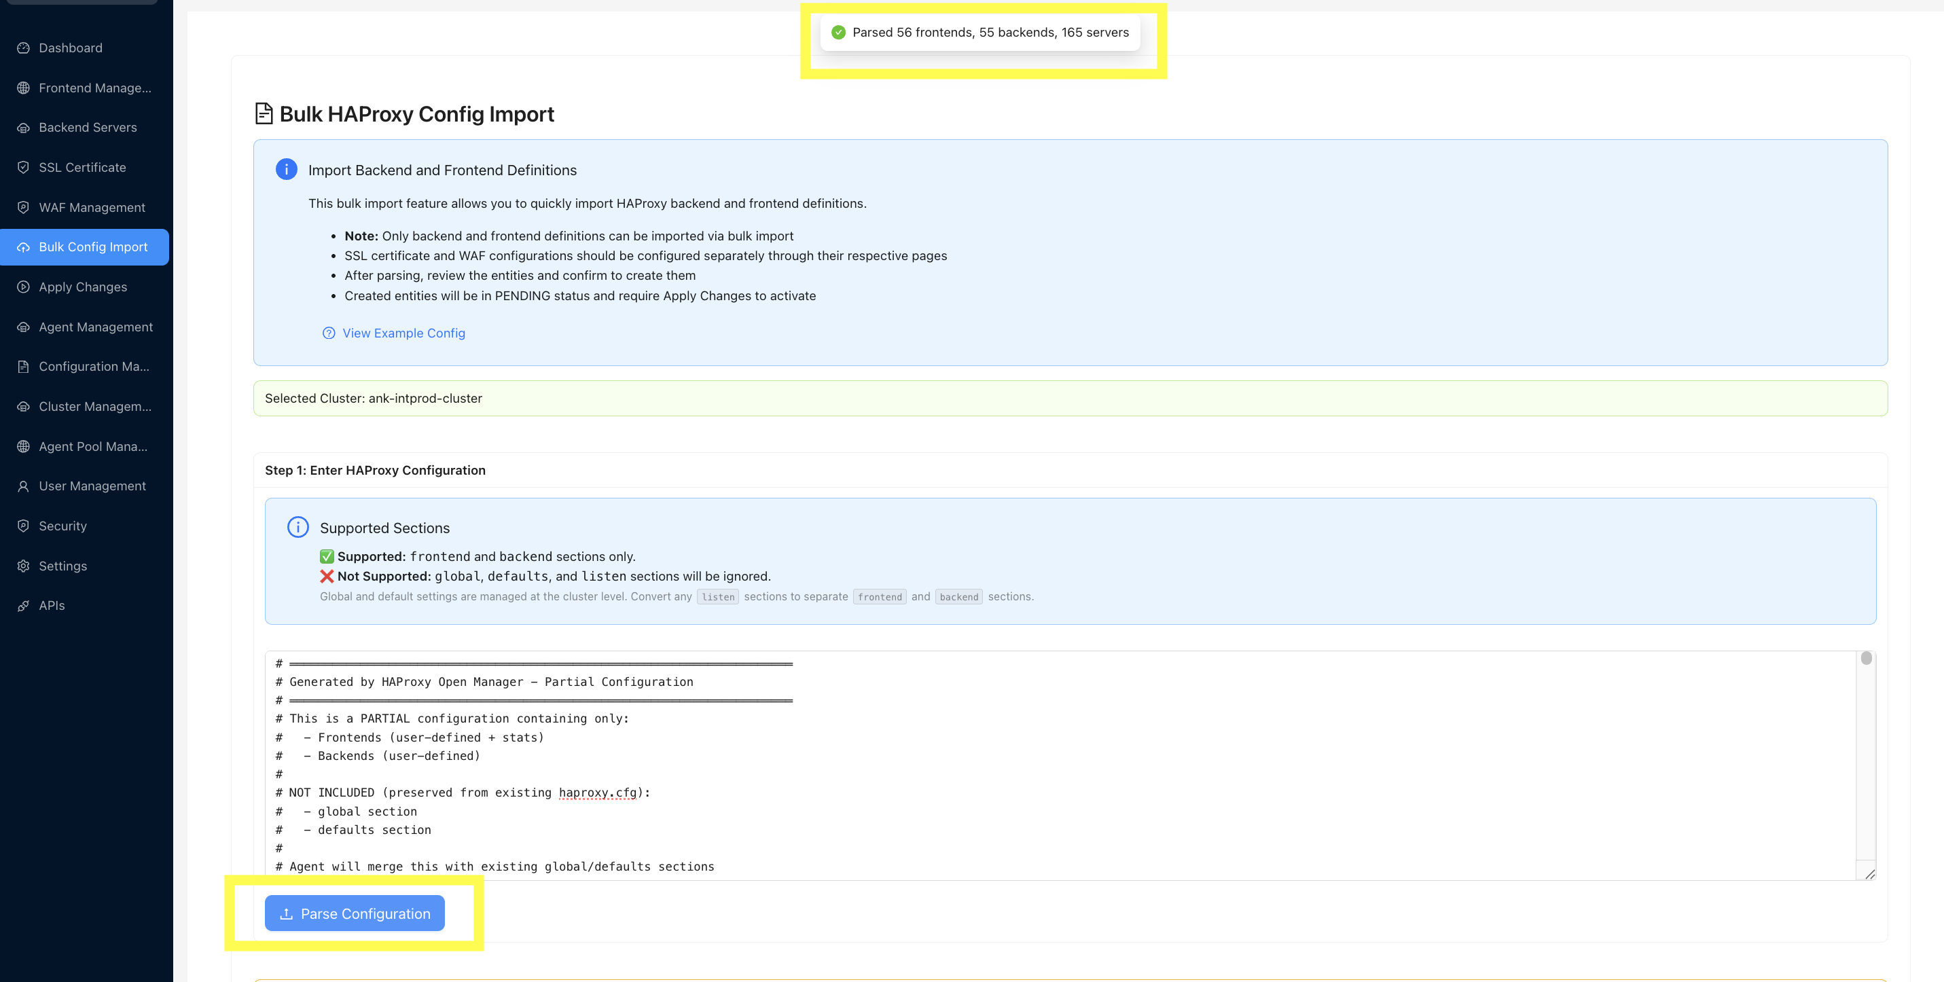Click the Security shield icon in sidebar

tap(23, 526)
